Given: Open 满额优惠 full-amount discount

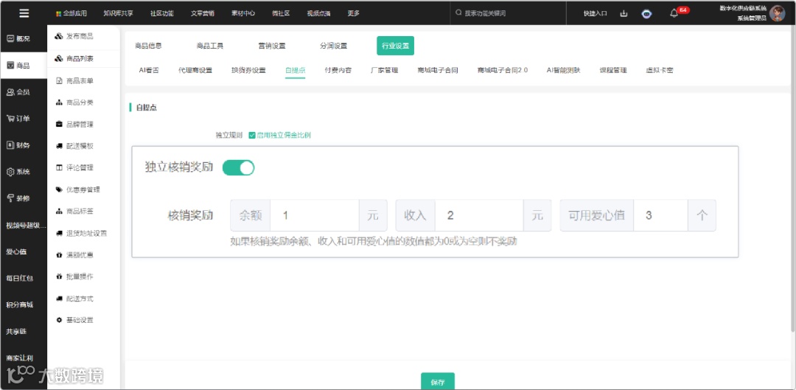Looking at the screenshot, I should 74,255.
